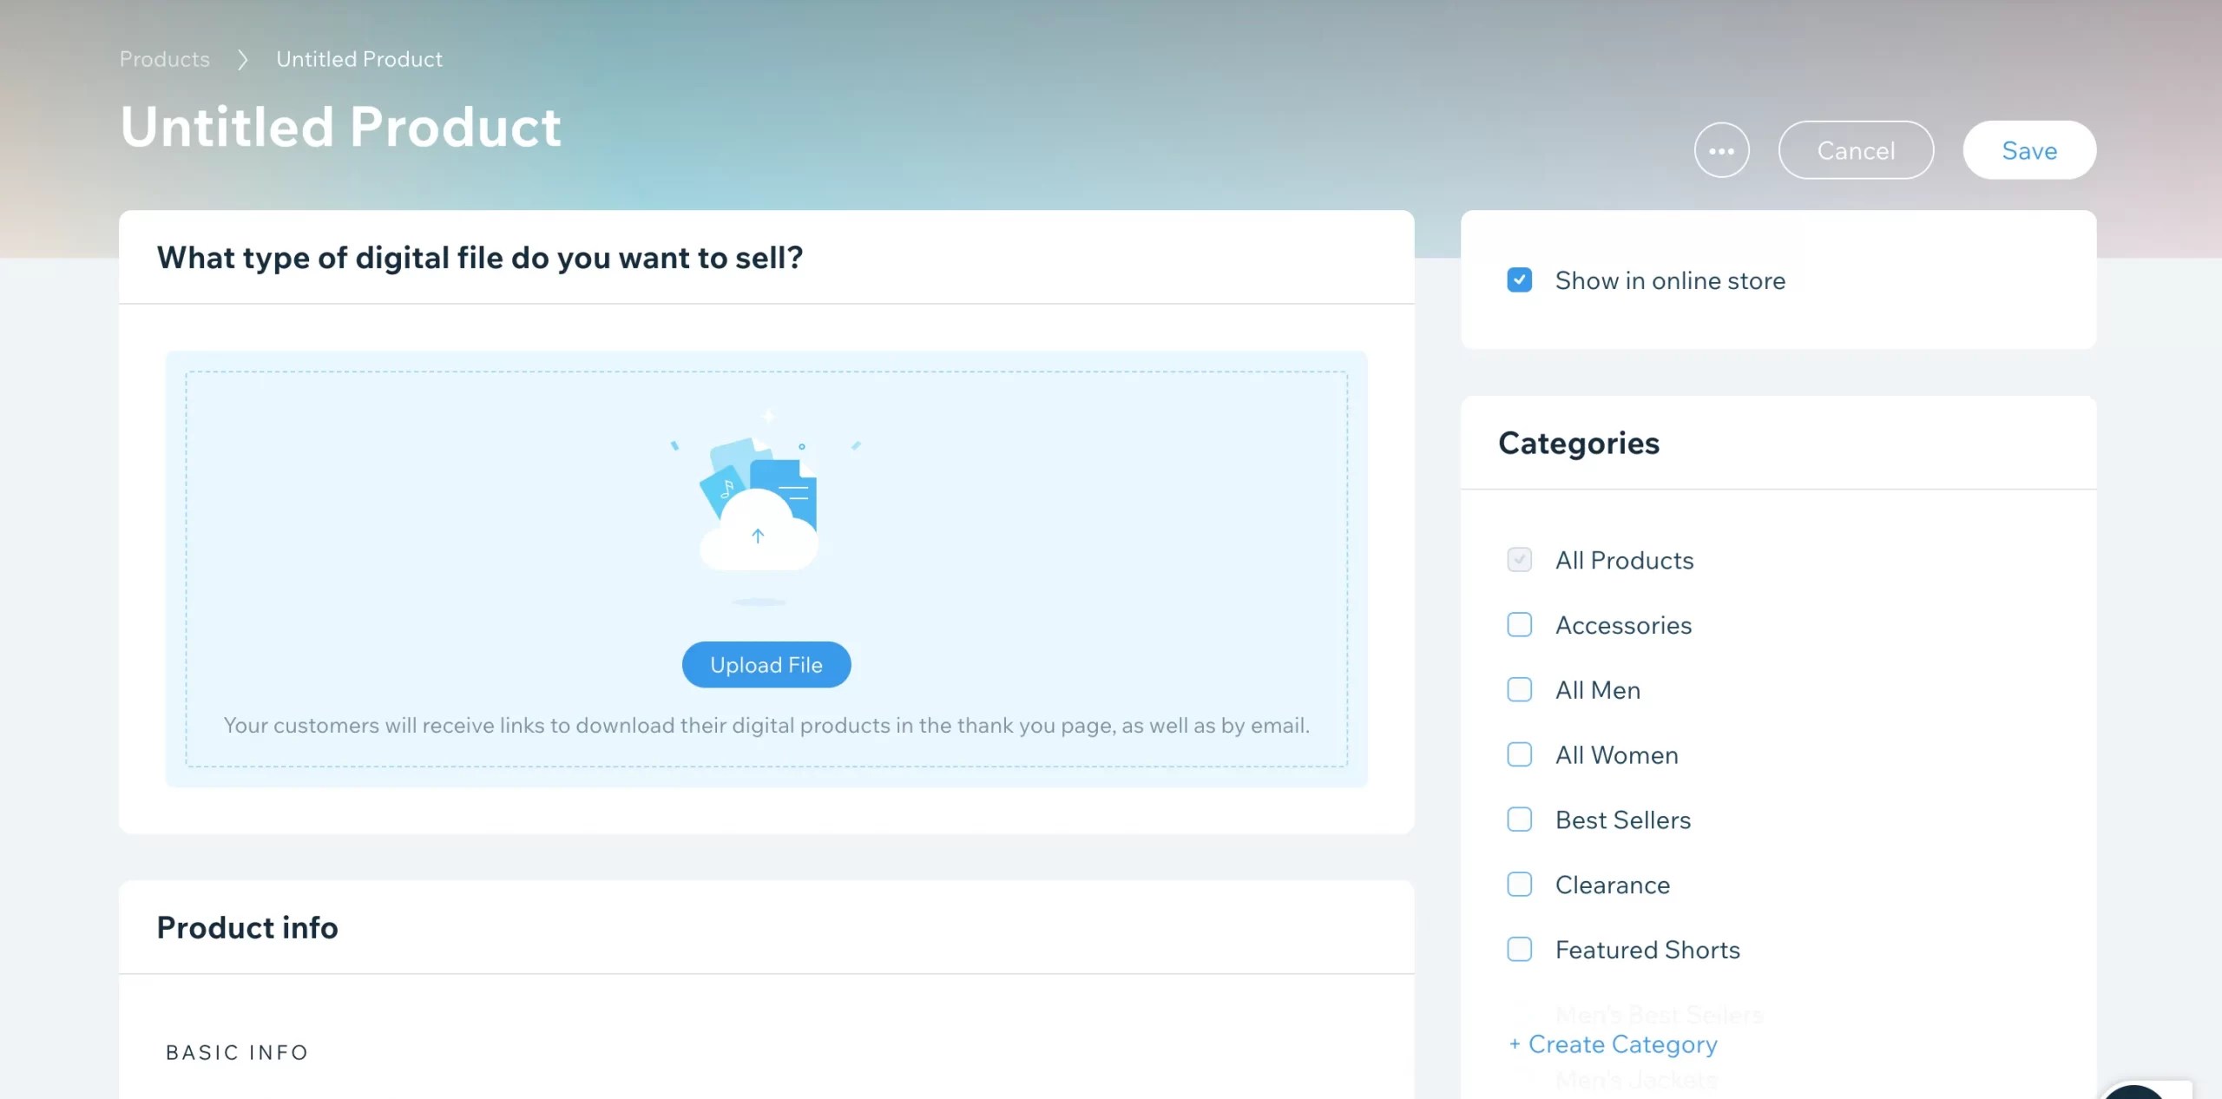Click the breadcrumb chevron arrow
This screenshot has height=1099, width=2222.
(243, 59)
